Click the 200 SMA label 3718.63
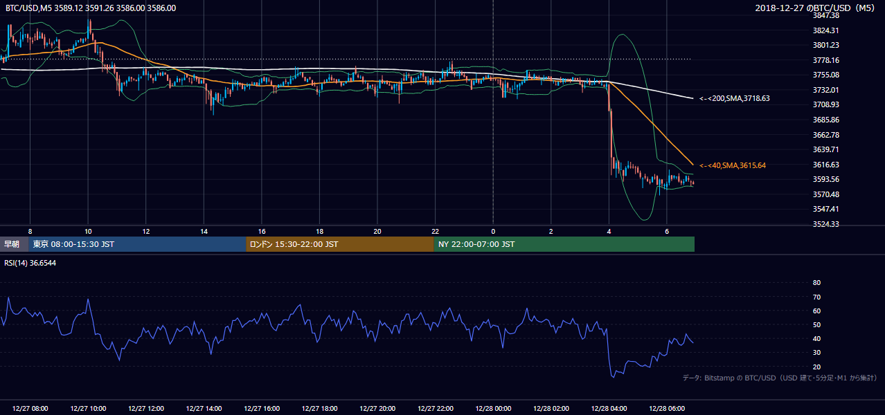This screenshot has width=885, height=415. point(735,99)
